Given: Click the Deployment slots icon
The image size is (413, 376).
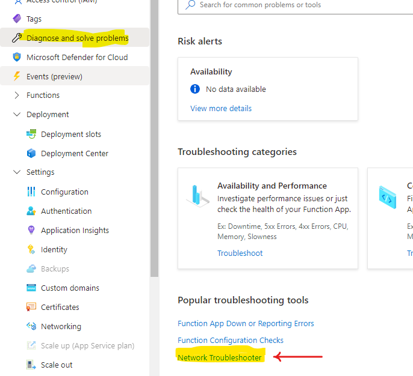Looking at the screenshot, I should 31,134.
